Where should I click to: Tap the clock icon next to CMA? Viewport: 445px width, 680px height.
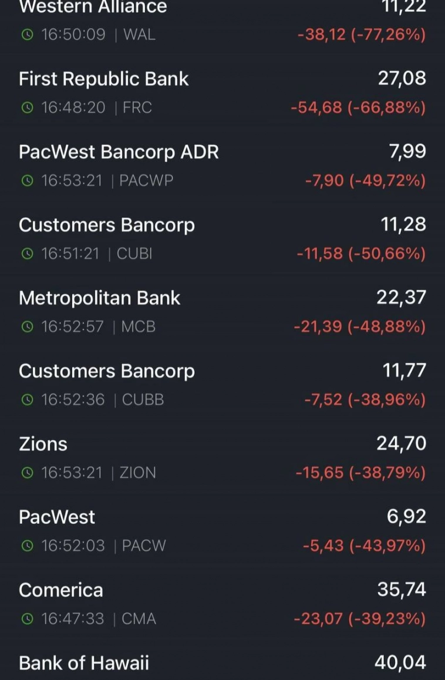coord(26,619)
